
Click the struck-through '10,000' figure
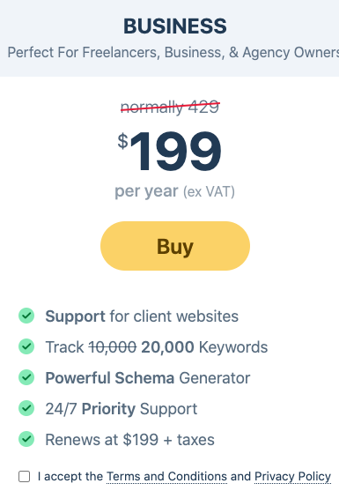113,347
